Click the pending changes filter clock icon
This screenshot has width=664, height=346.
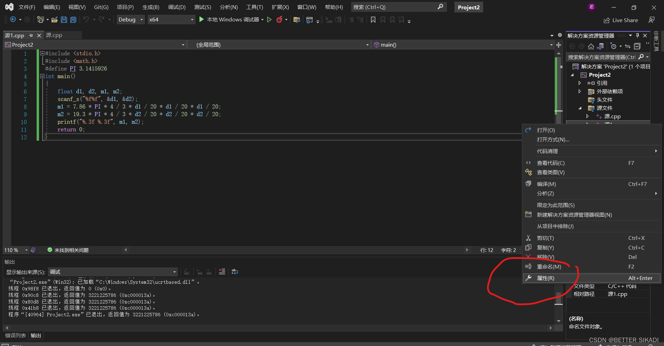(614, 46)
